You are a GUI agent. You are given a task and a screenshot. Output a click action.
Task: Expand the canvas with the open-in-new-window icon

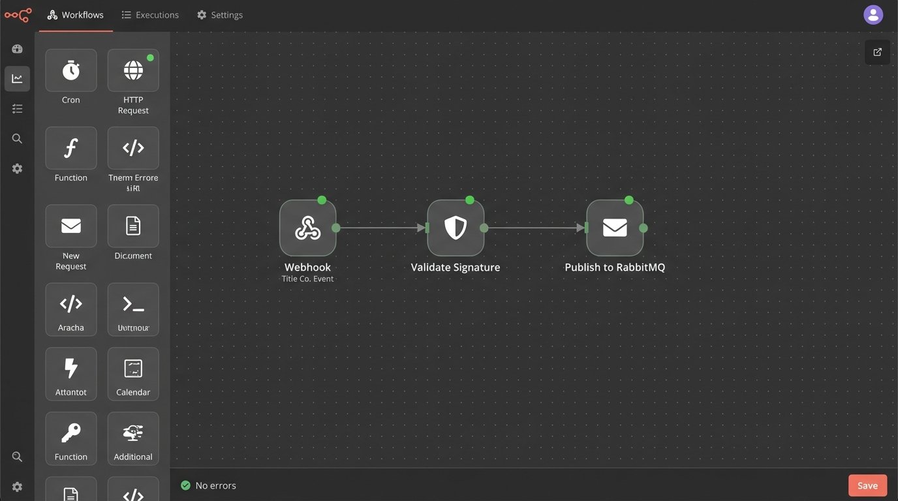click(876, 52)
